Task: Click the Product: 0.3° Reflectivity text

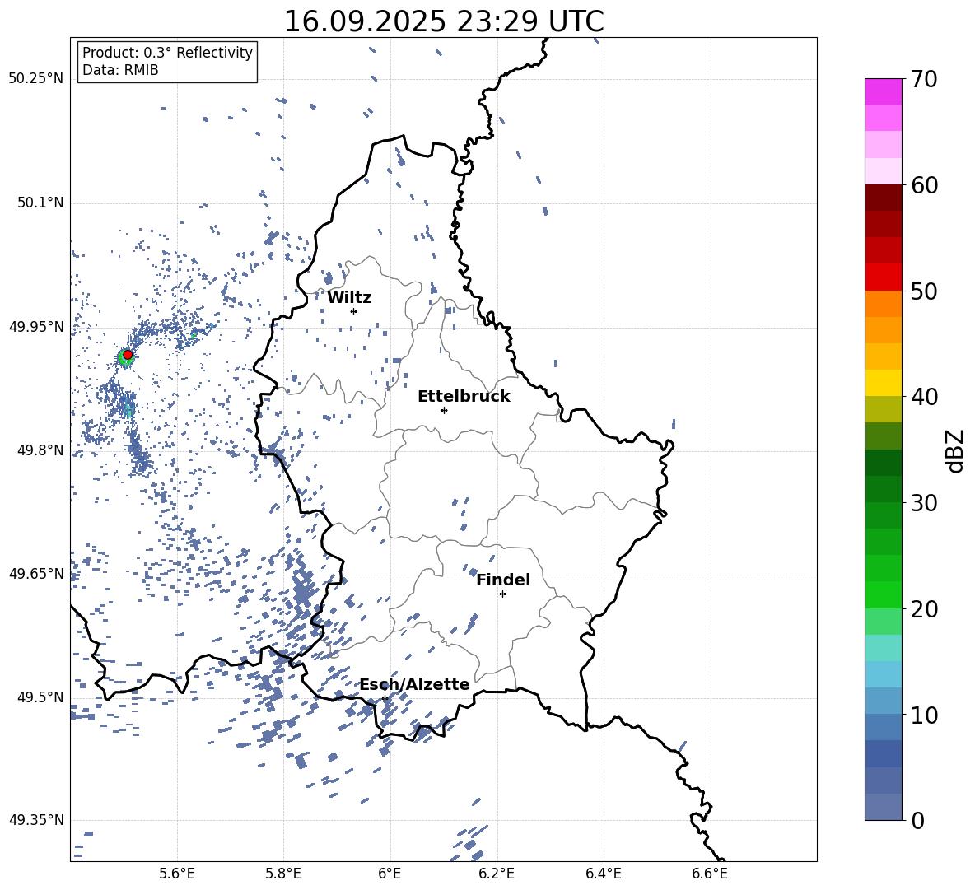Action: click(x=167, y=53)
